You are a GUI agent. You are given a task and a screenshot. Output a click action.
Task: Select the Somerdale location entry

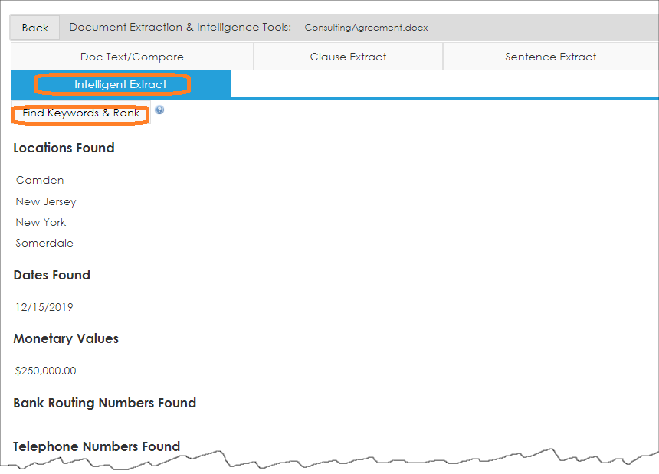(x=44, y=243)
